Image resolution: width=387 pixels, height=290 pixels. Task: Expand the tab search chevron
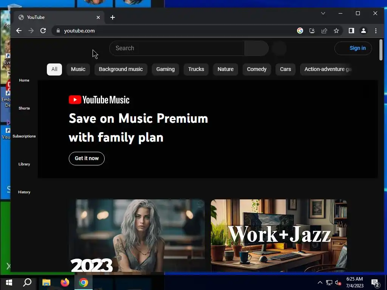[323, 13]
